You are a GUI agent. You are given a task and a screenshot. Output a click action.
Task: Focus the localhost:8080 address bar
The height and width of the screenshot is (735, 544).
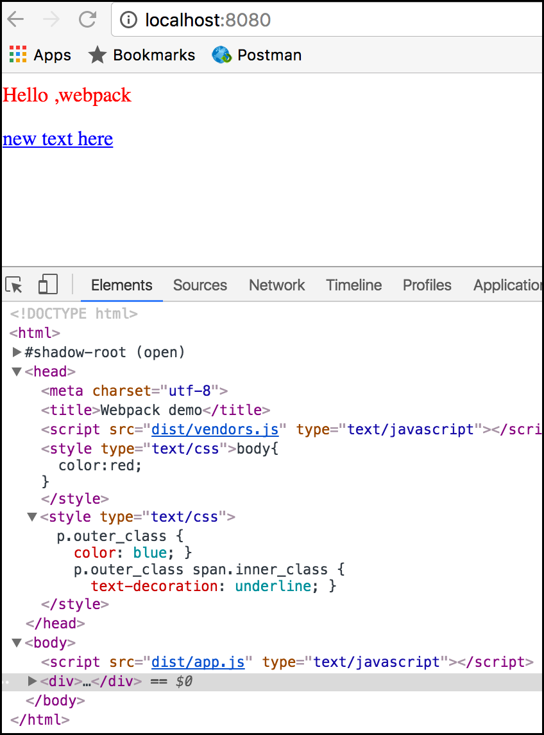[328, 20]
